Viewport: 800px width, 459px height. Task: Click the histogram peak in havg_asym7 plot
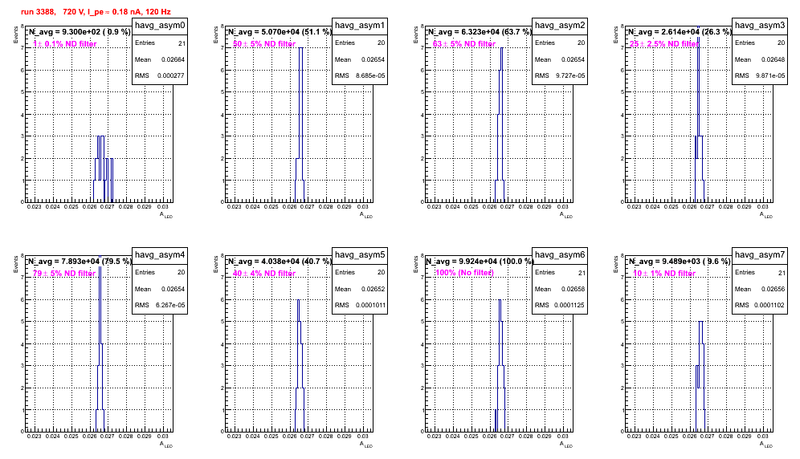pyautogui.click(x=701, y=322)
